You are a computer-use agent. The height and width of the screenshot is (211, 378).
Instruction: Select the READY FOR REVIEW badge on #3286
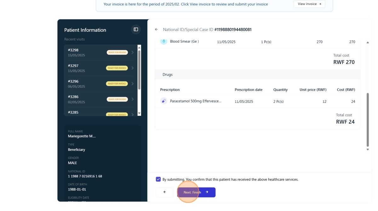pyautogui.click(x=117, y=99)
